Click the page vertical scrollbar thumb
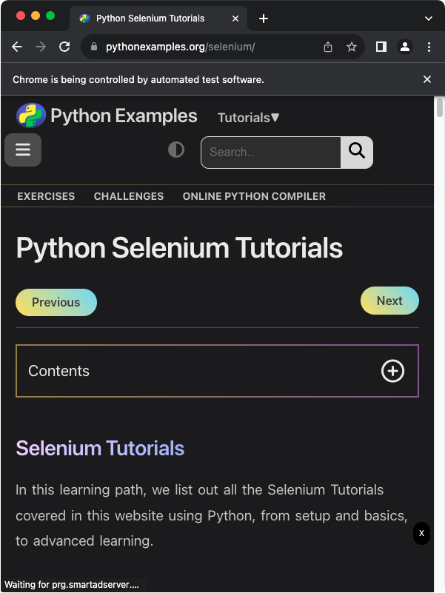 pos(439,107)
